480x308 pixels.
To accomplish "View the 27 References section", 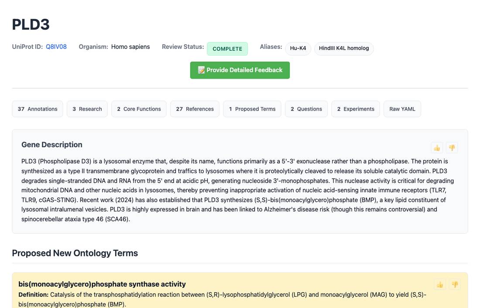I will [x=195, y=109].
